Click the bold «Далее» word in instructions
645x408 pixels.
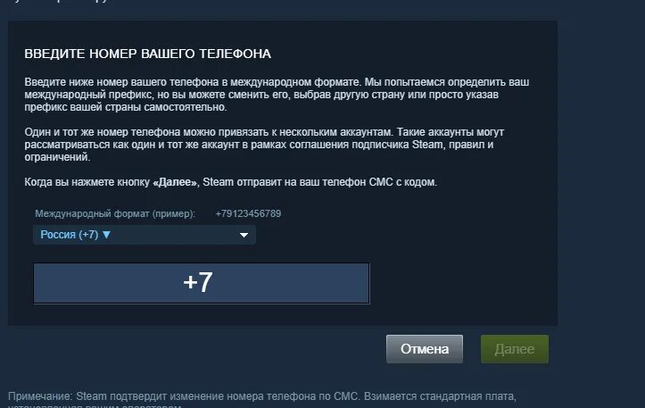click(x=175, y=182)
